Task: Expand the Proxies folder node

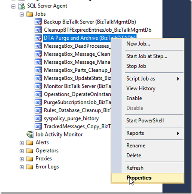Action: (x=22, y=159)
